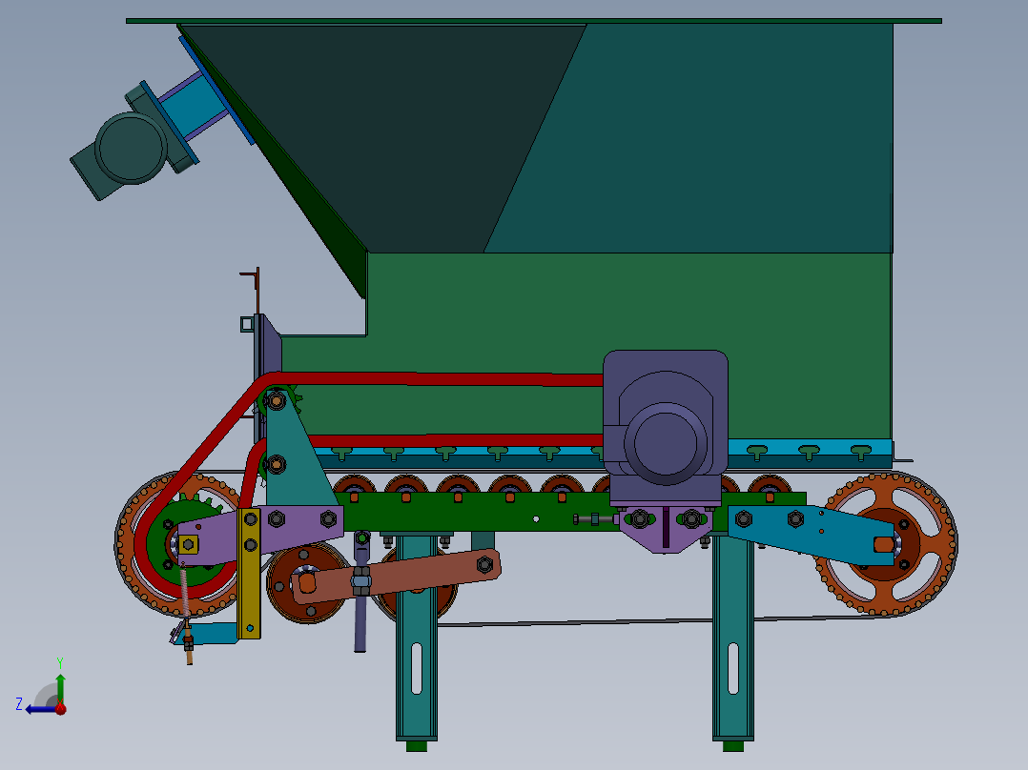Click the blue Z axis arrow of the triad
This screenshot has height=770, width=1028.
[41, 709]
